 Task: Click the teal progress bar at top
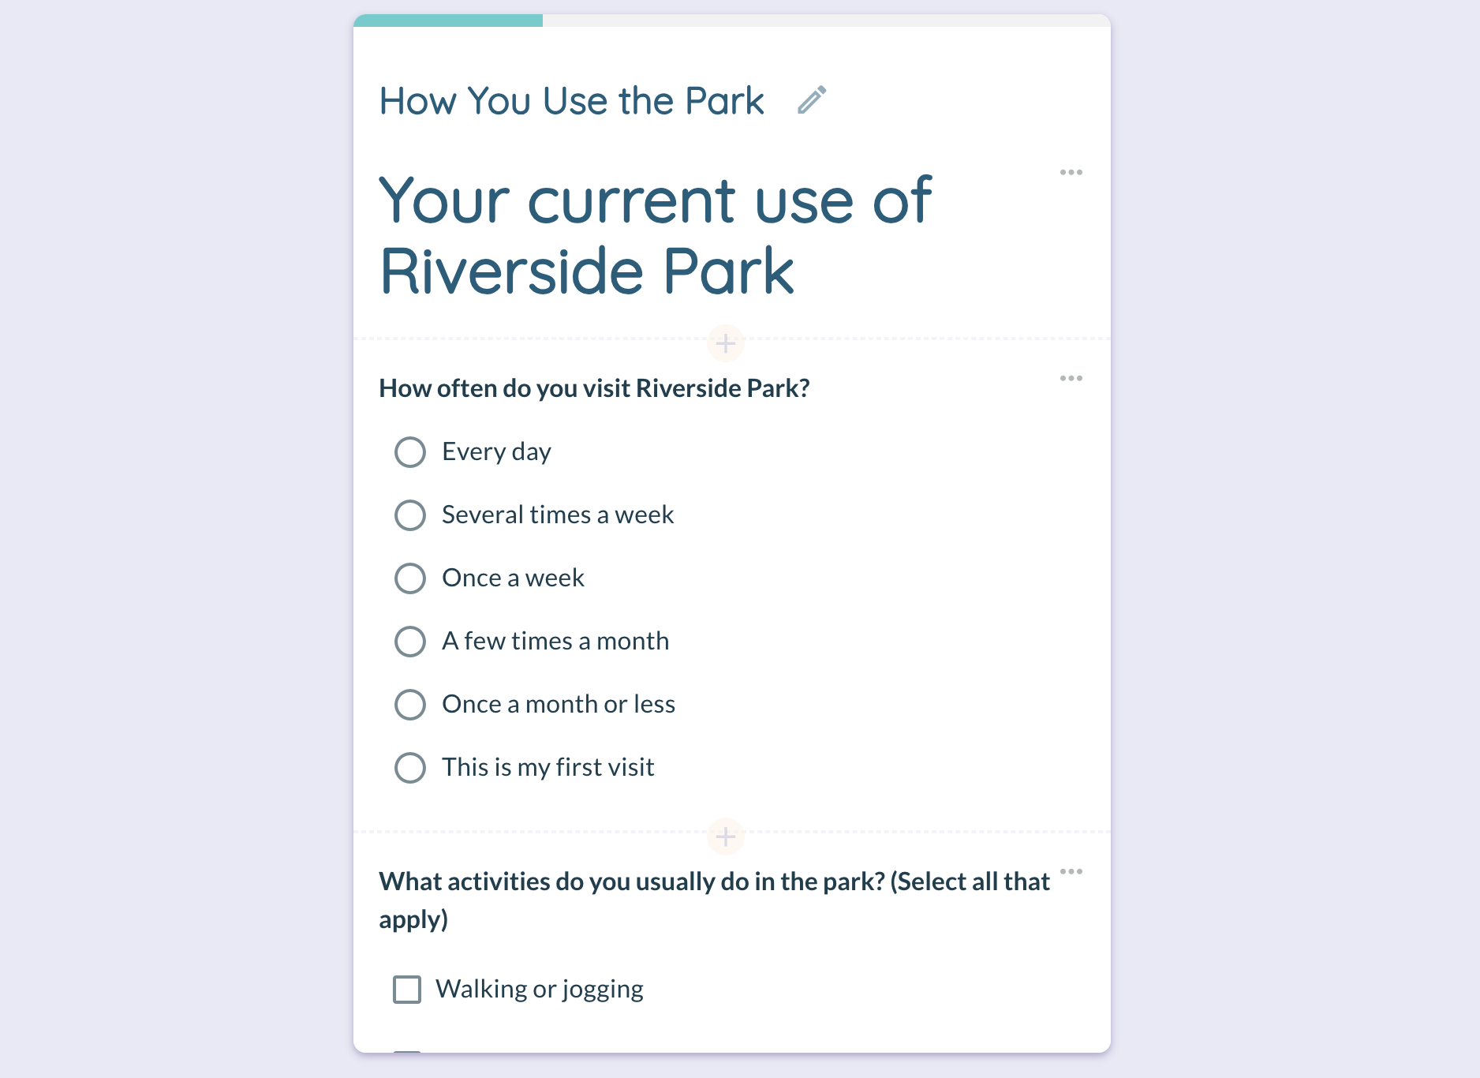pyautogui.click(x=448, y=21)
